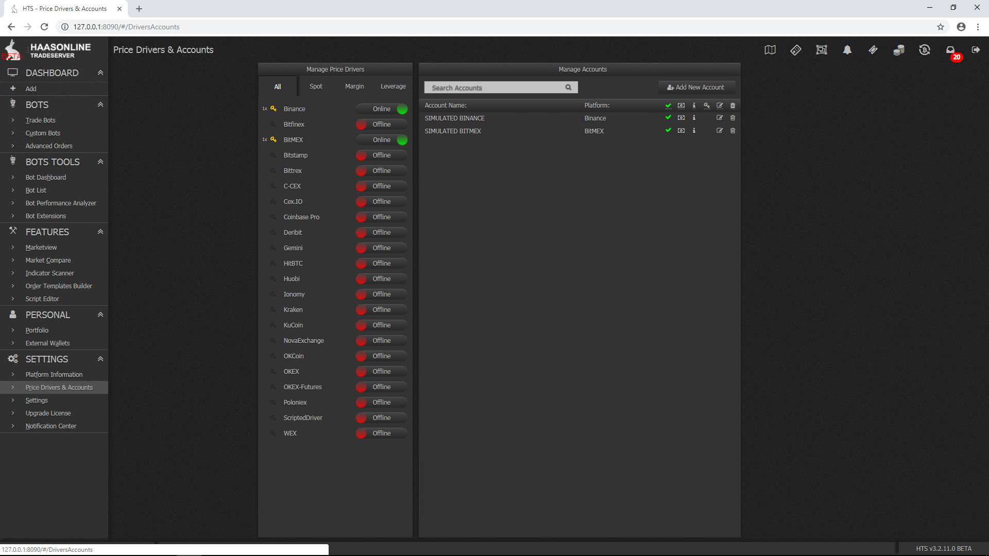Image resolution: width=989 pixels, height=556 pixels.
Task: Toggle Coinbase Pro price driver online
Action: click(382, 217)
